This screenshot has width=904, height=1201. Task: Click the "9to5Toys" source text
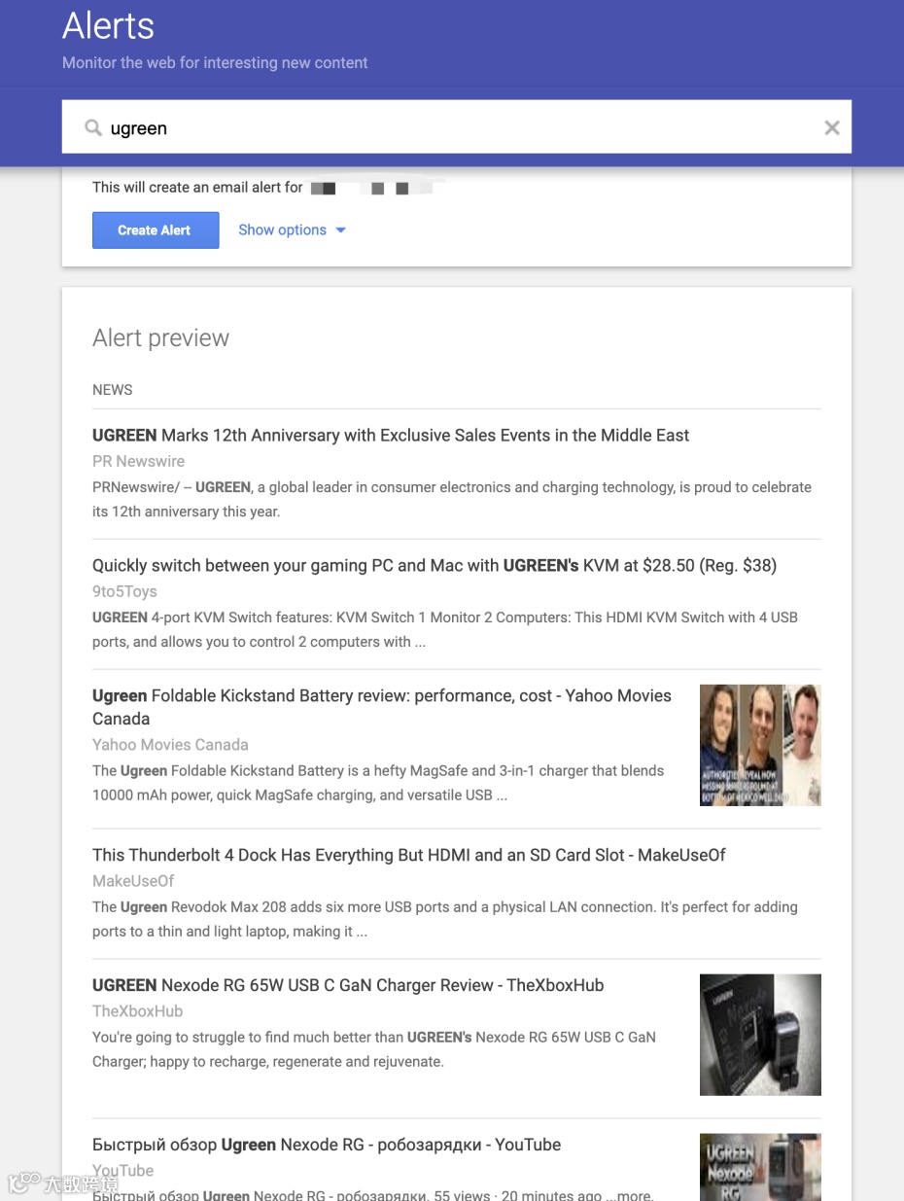point(124,591)
